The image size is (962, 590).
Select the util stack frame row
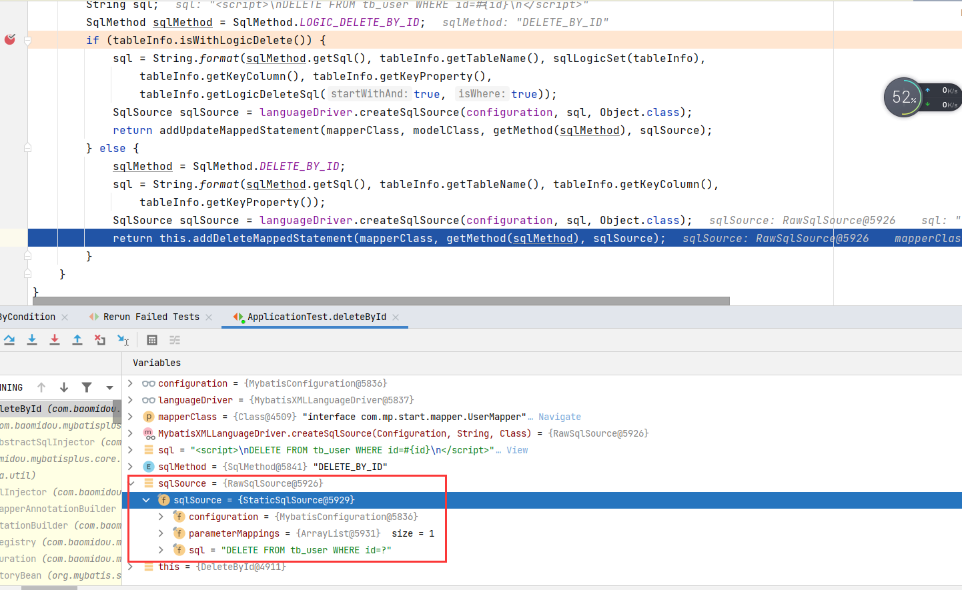click(x=61, y=475)
